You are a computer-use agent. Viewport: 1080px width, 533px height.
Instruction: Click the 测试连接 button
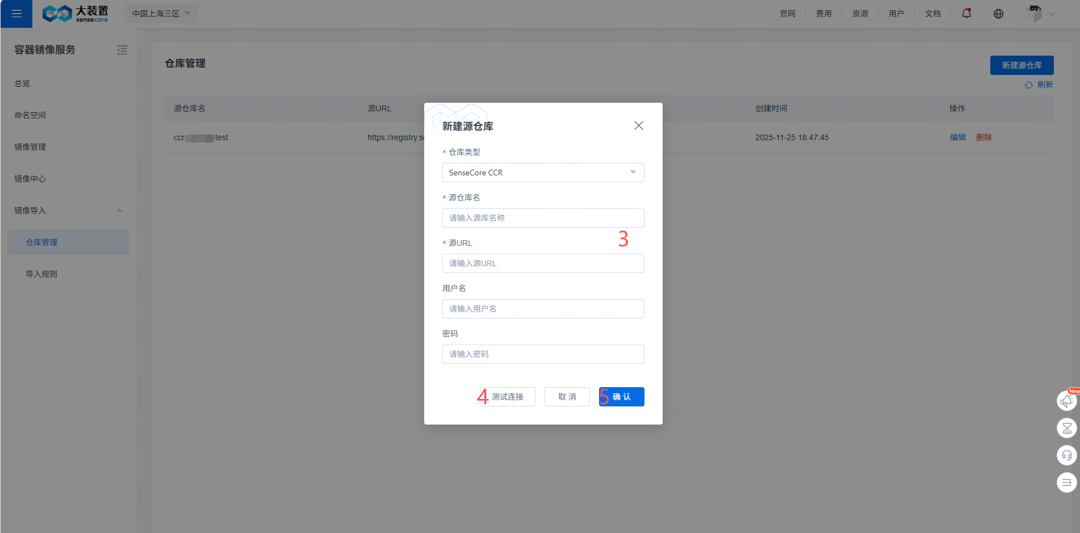(x=507, y=397)
